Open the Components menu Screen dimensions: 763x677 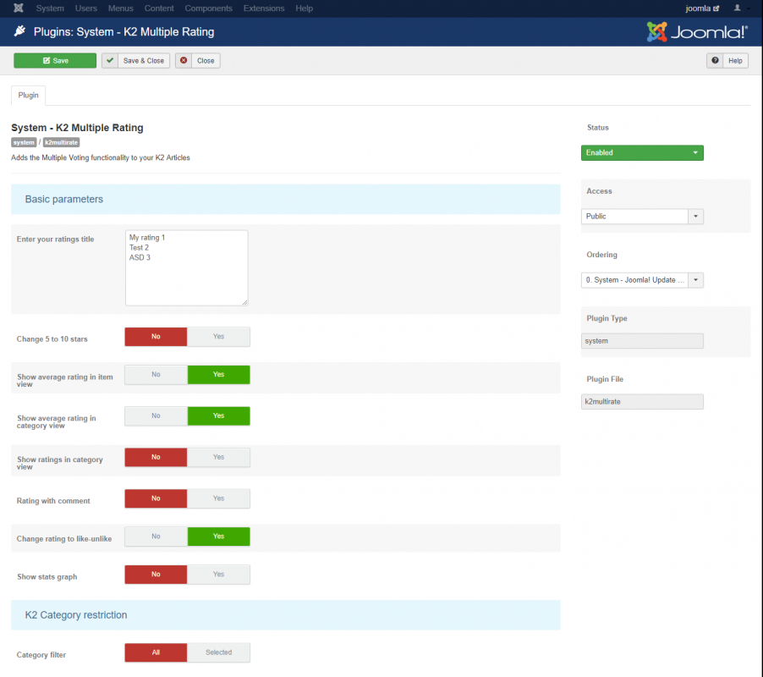click(x=208, y=8)
